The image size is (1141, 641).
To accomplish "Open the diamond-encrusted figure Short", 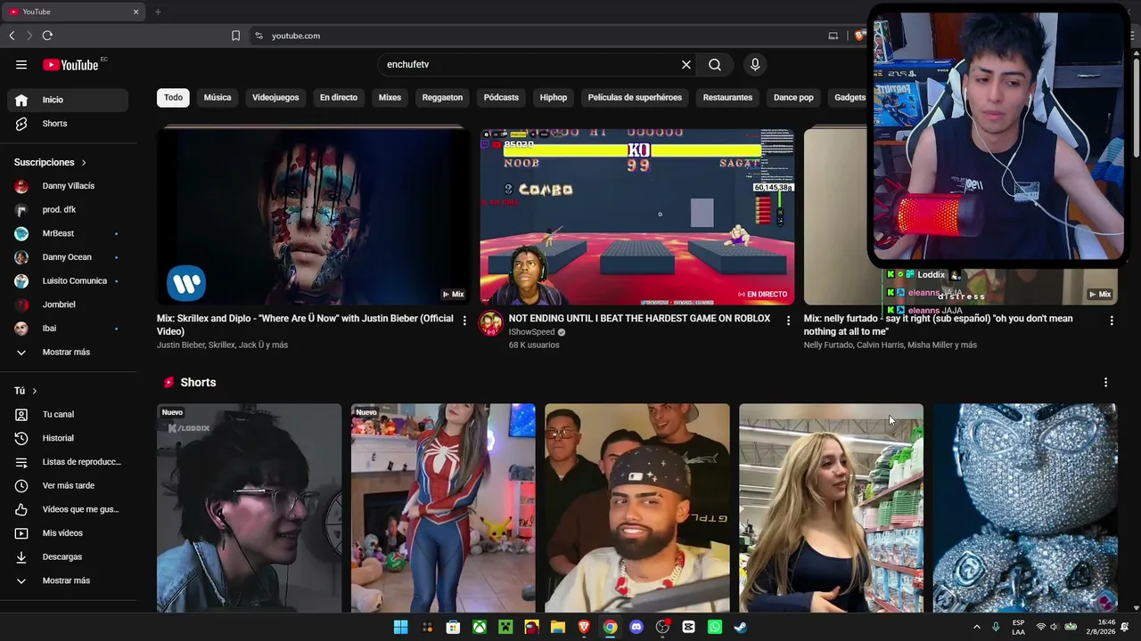I will tap(1025, 508).
